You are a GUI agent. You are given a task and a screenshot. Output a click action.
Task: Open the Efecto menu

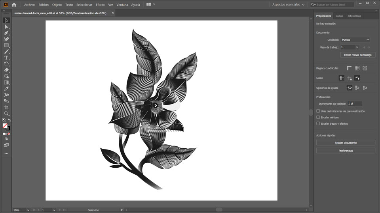(100, 5)
